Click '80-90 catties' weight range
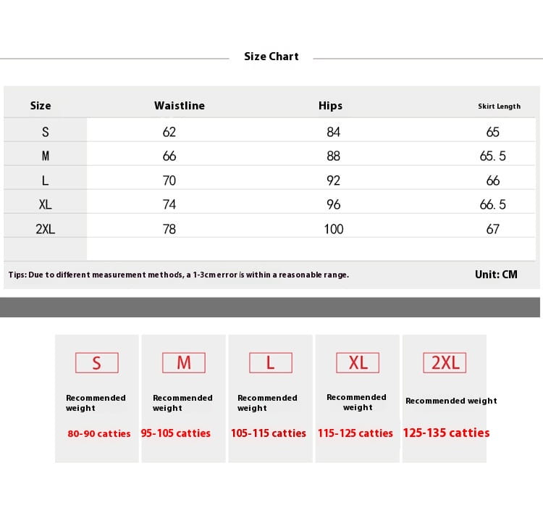This screenshot has width=543, height=521. 99,433
